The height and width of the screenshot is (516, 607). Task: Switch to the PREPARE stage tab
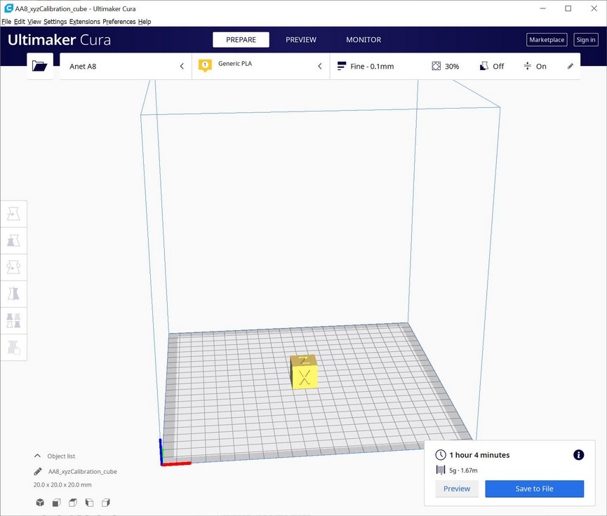[241, 39]
